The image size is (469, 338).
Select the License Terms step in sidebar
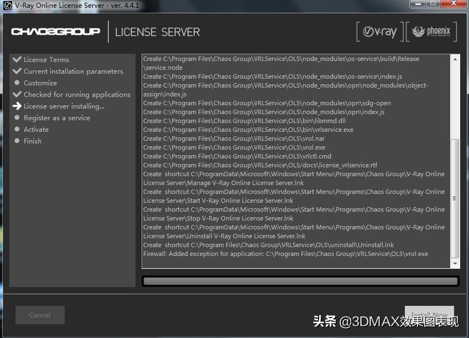click(46, 59)
